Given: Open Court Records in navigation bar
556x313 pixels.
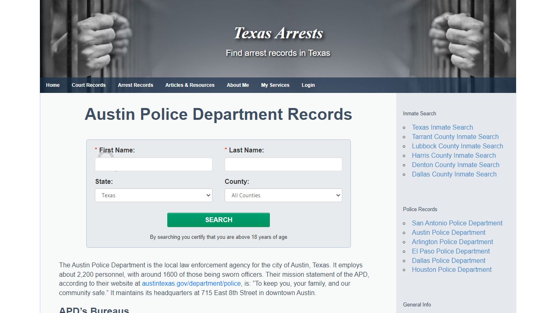Looking at the screenshot, I should coord(89,85).
